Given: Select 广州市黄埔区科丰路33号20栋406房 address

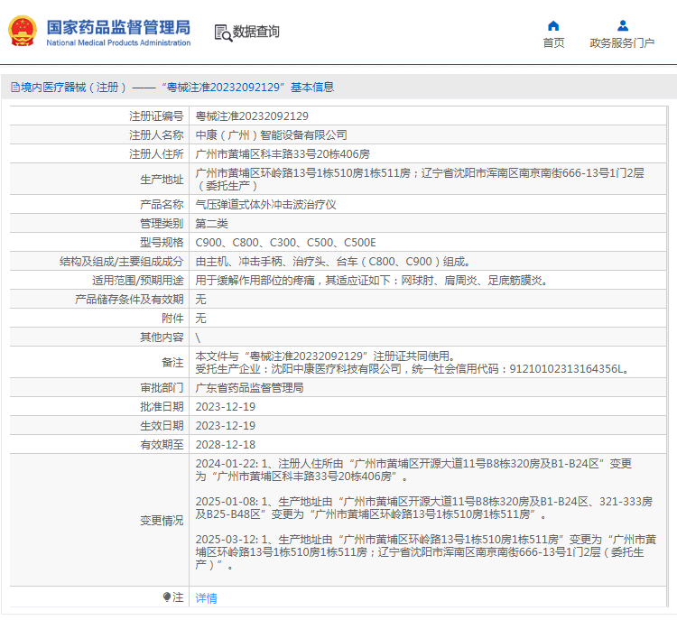Looking at the screenshot, I should [283, 154].
